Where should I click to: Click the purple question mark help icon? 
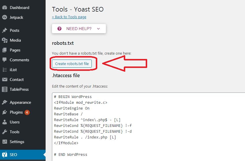(x=59, y=29)
